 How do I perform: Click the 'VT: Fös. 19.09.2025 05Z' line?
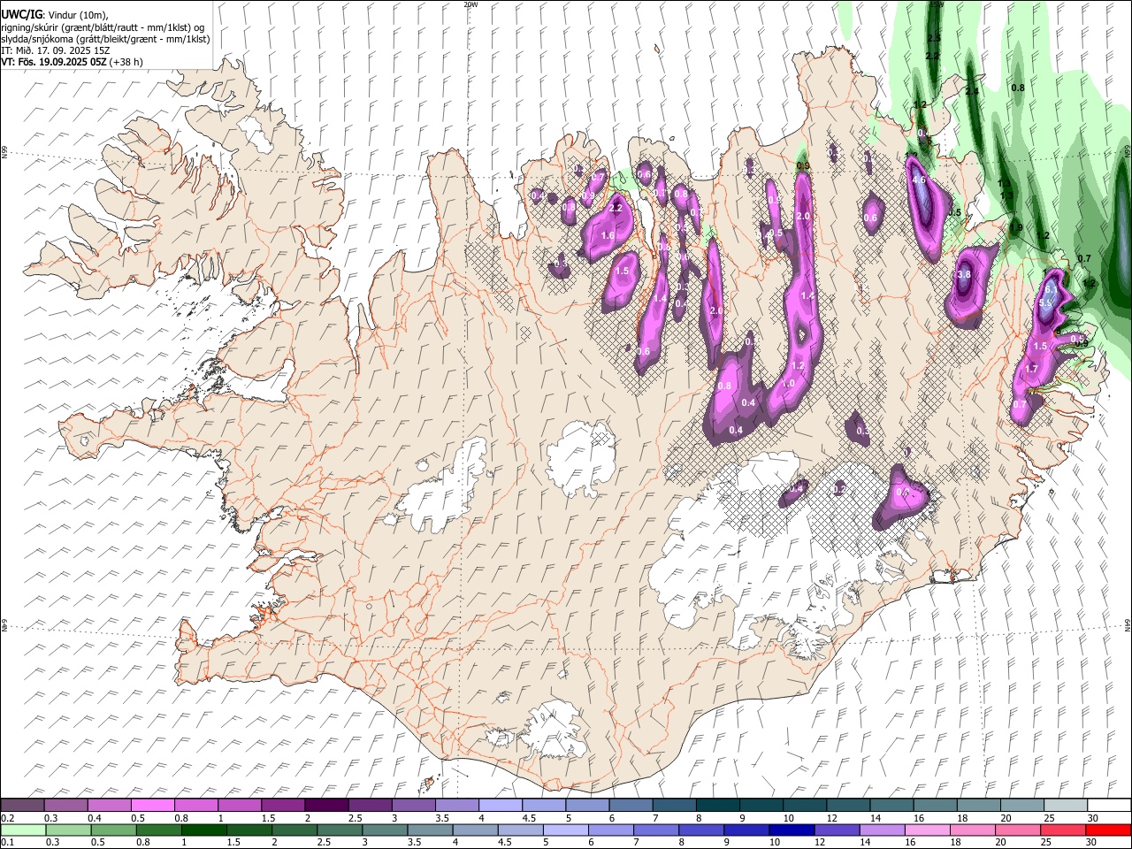point(54,63)
